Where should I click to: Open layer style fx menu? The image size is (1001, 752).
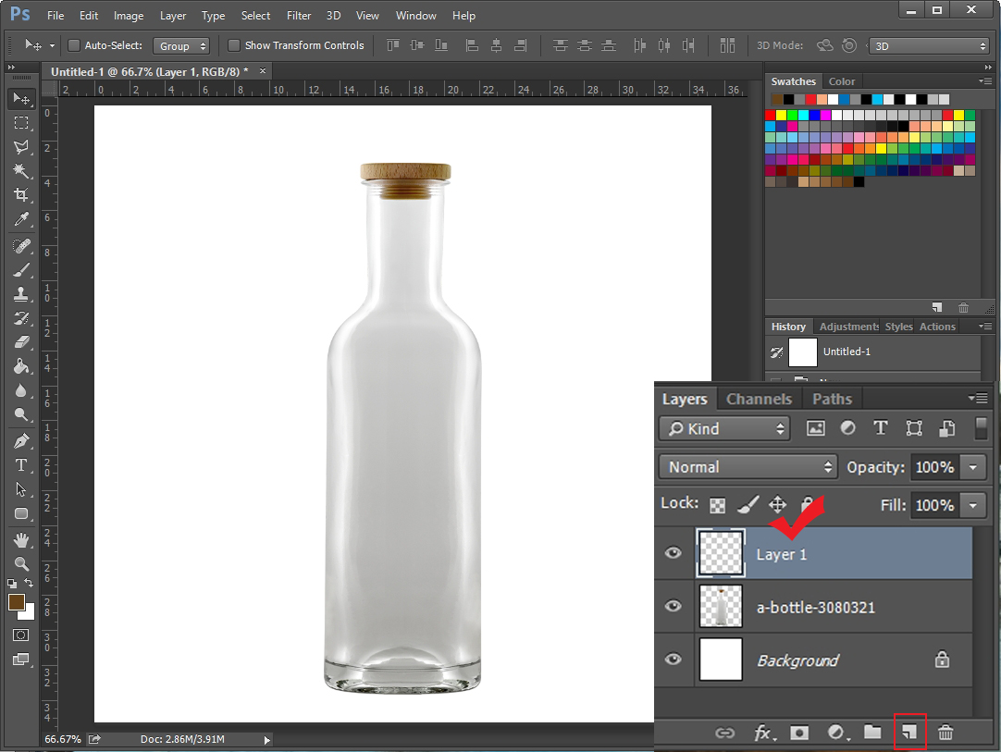coord(765,733)
